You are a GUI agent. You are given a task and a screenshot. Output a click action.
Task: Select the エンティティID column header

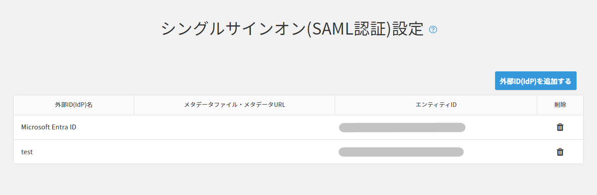click(436, 105)
